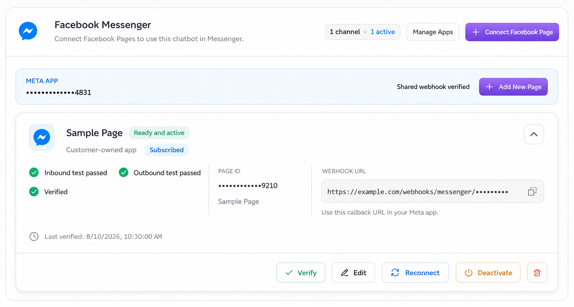Image resolution: width=574 pixels, height=307 pixels.
Task: Click the 'Sample Page' card title
Action: pos(94,133)
